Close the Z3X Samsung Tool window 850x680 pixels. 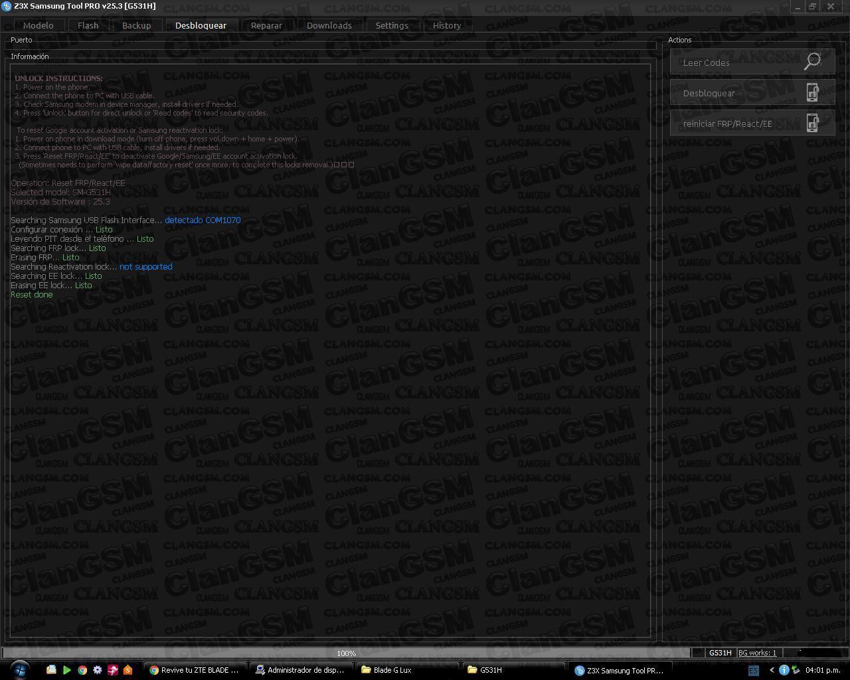(831, 7)
